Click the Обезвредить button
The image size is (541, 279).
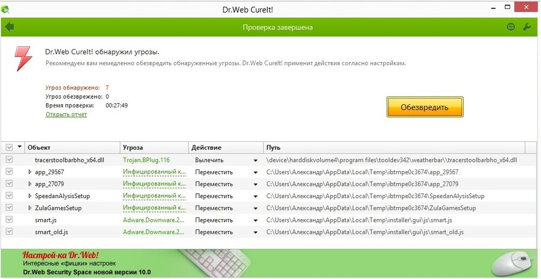point(425,107)
